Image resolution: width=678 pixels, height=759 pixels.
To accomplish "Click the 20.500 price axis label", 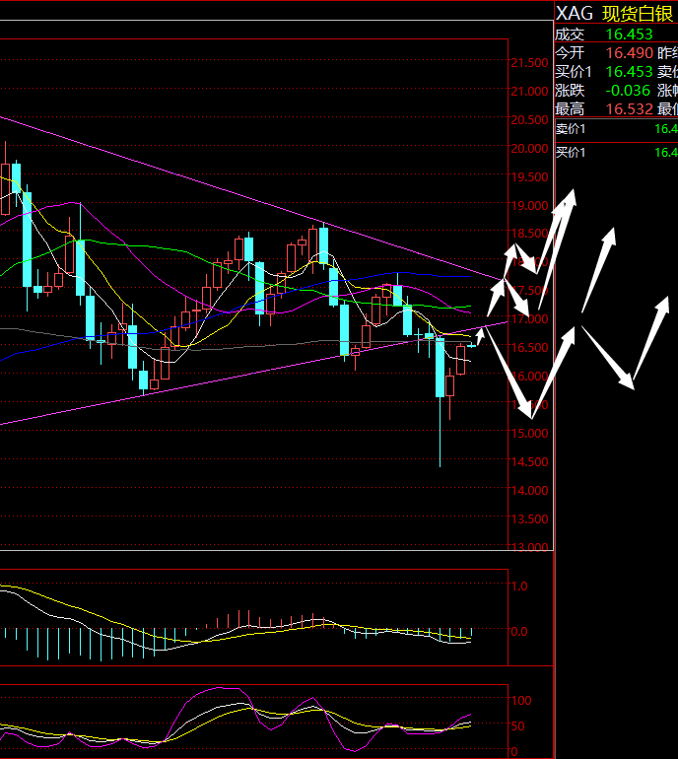I will click(x=529, y=120).
